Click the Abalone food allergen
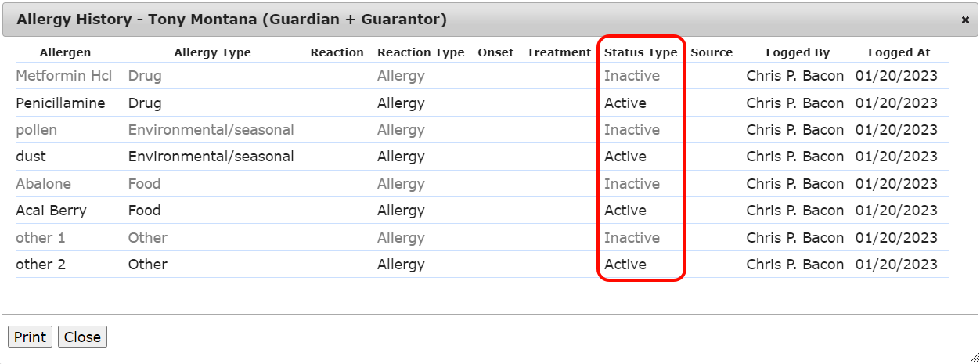This screenshot has height=364, width=980. (x=43, y=184)
